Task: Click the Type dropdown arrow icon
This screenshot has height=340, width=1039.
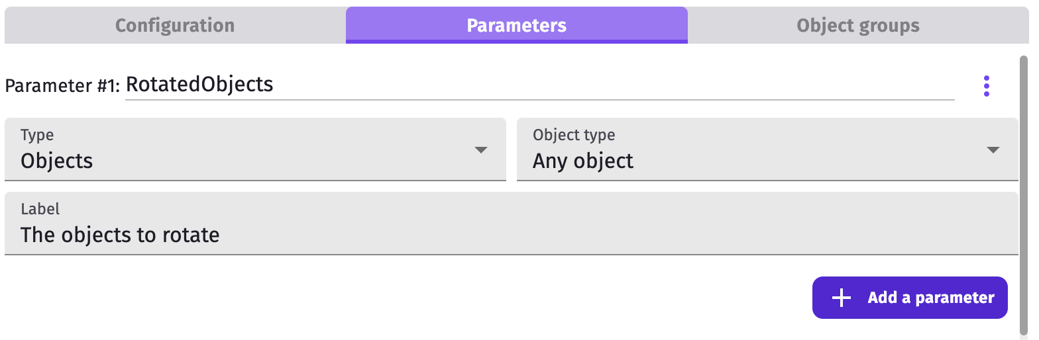Action: (481, 150)
